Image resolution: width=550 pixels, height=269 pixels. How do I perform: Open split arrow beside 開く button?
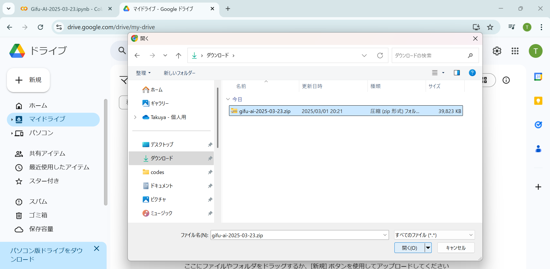[428, 248]
